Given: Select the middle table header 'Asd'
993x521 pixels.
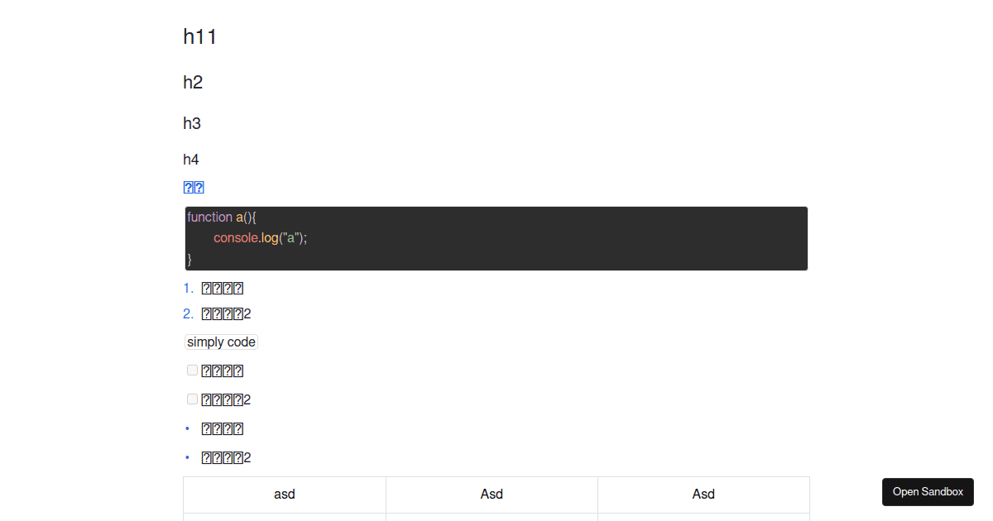Looking at the screenshot, I should click(x=492, y=494).
